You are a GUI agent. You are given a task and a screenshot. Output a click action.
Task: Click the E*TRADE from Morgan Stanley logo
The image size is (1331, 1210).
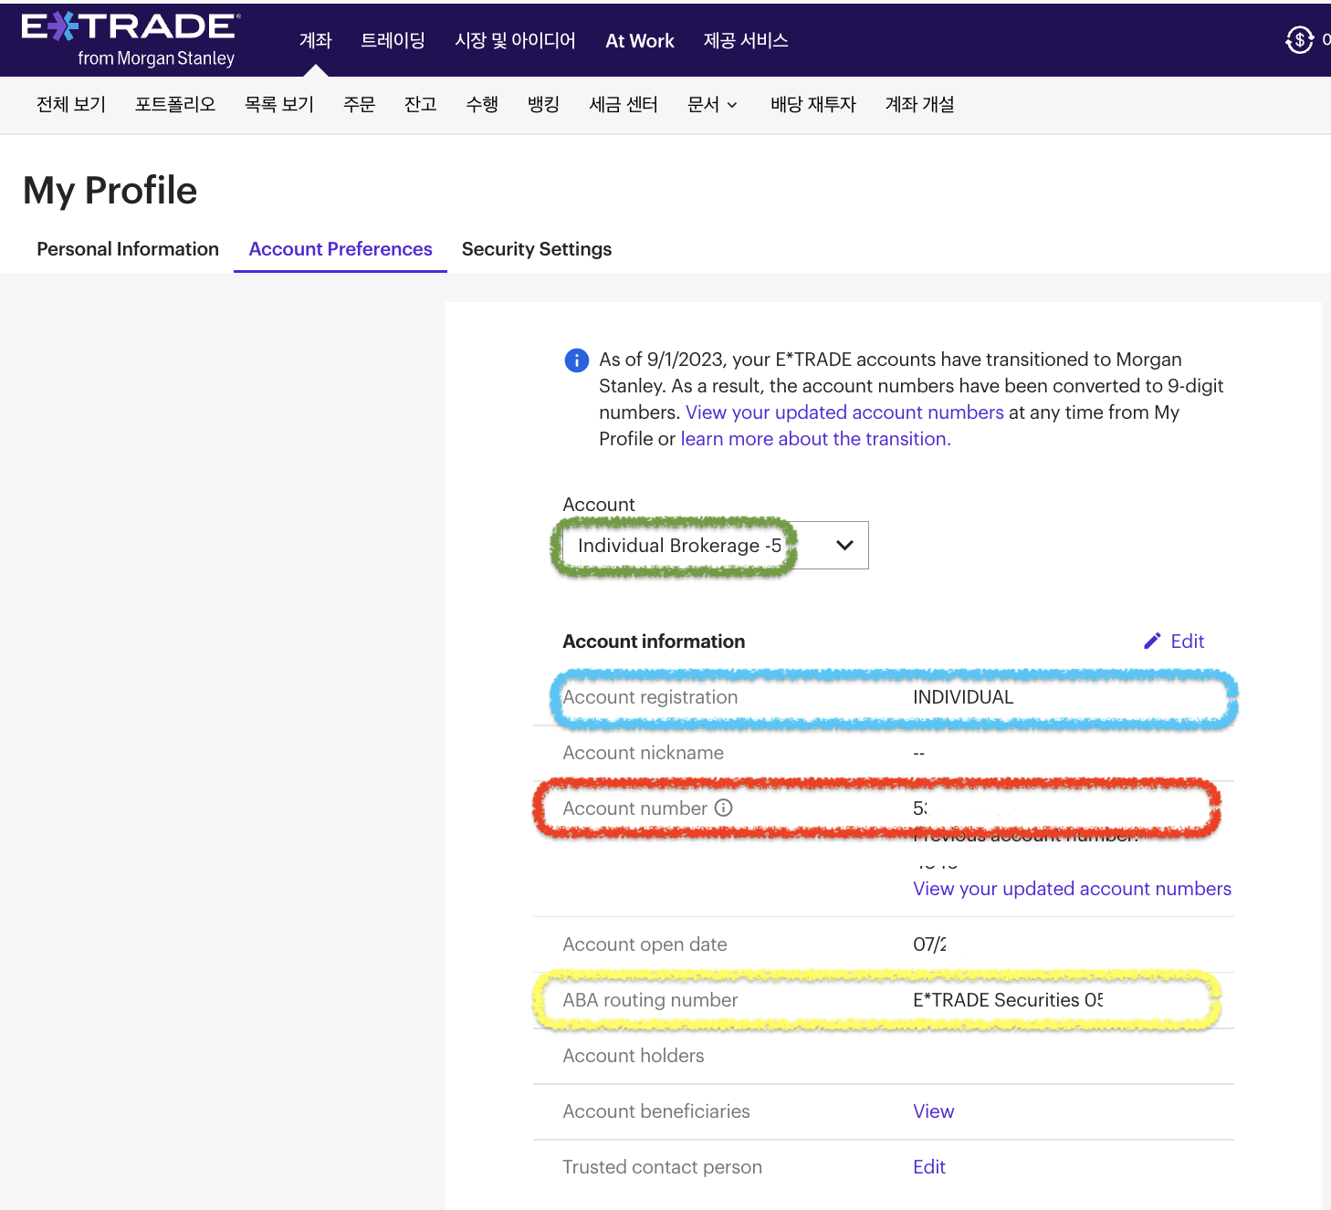[x=130, y=39]
